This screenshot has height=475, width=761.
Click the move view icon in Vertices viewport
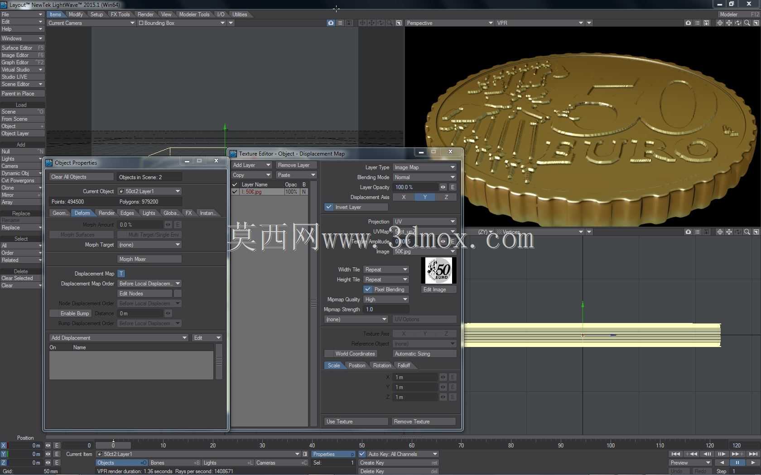(x=729, y=232)
